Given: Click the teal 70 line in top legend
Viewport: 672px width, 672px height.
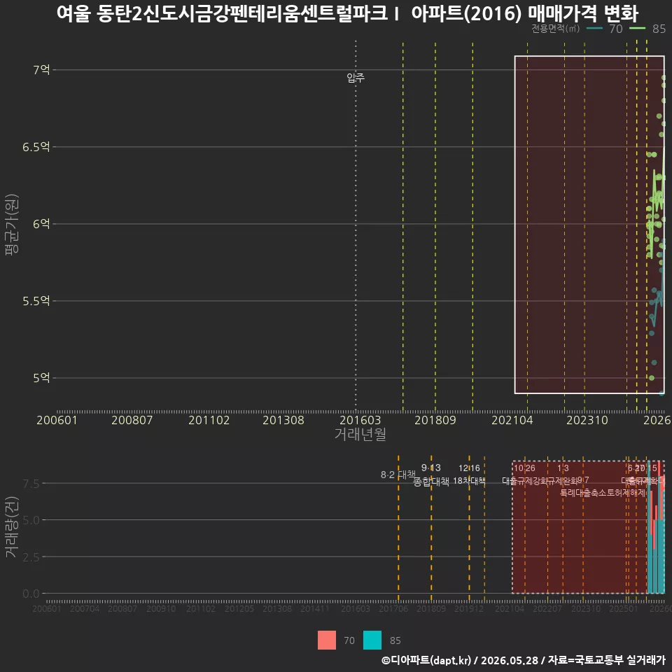Looking at the screenshot, I should (x=594, y=28).
